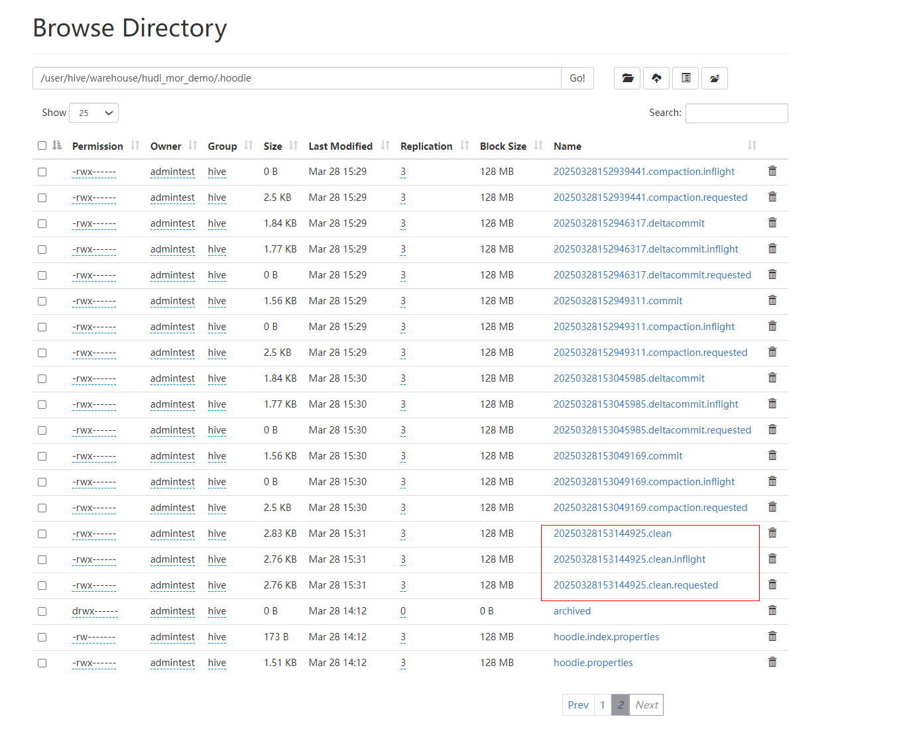This screenshot has width=899, height=735.
Task: Select checkbox for 20250328153049169.commit row
Action: click(x=42, y=456)
